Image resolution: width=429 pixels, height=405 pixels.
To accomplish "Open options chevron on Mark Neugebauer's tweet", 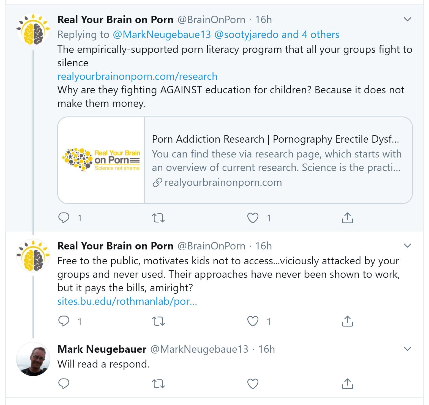I will (407, 349).
